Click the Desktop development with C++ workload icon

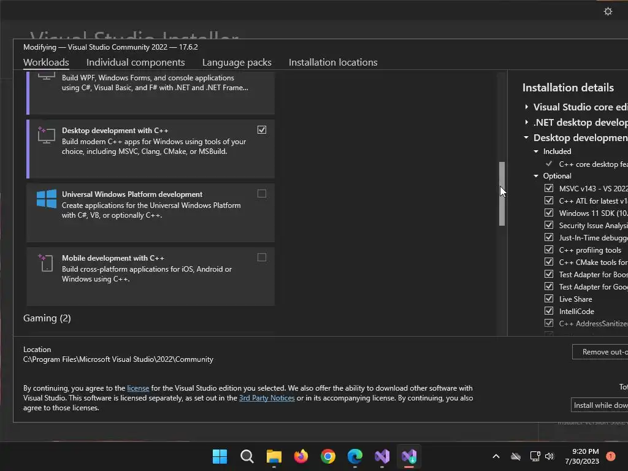click(46, 135)
